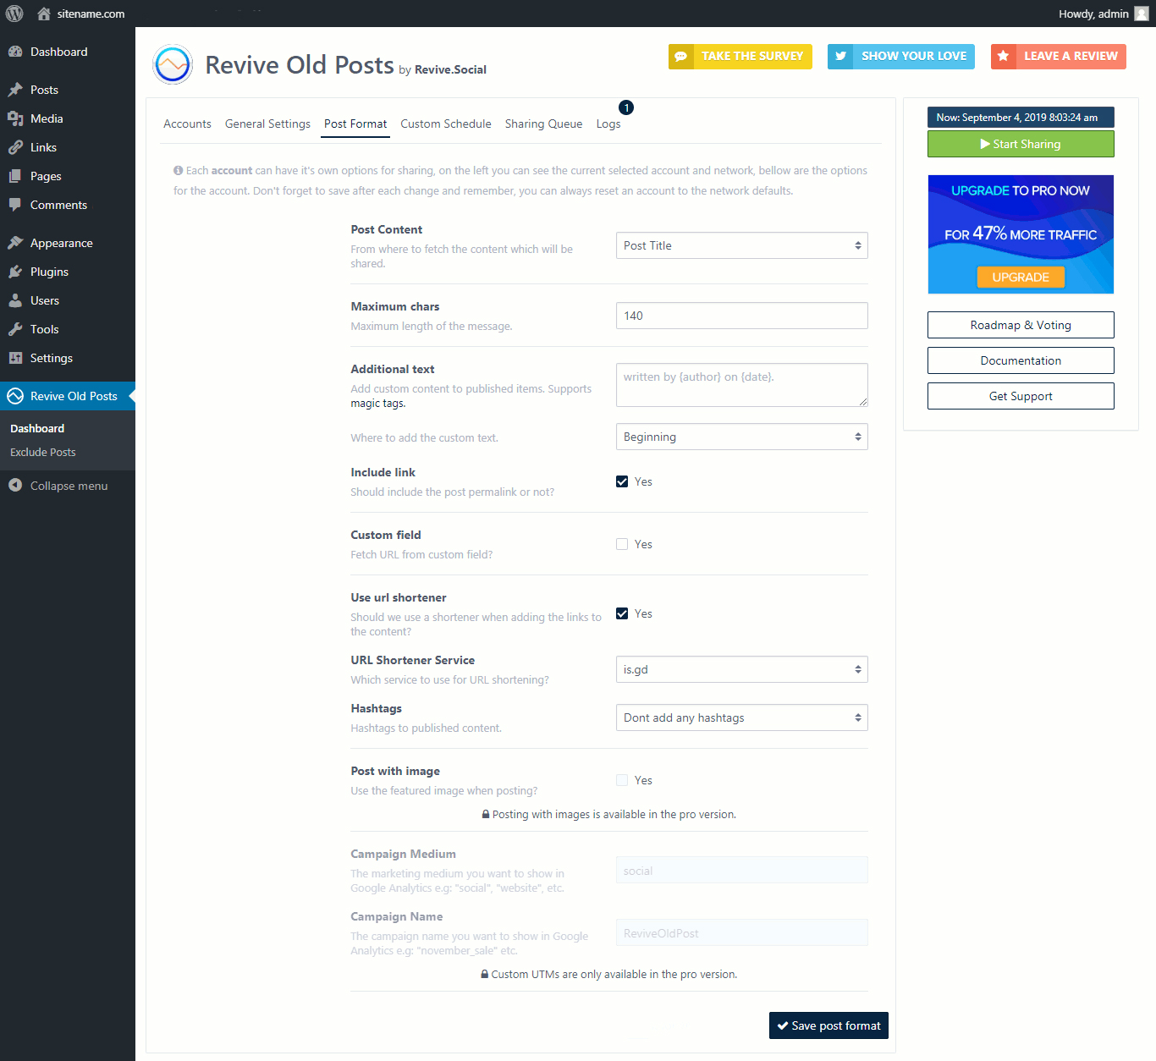Open the Logs tab
This screenshot has width=1156, height=1061.
[x=608, y=124]
